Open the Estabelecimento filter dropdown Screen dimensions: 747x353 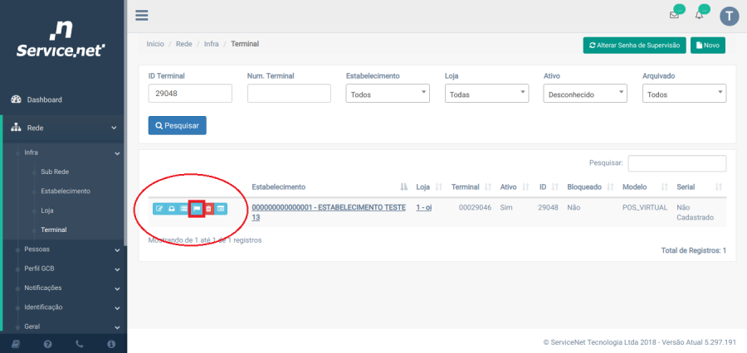tap(387, 94)
